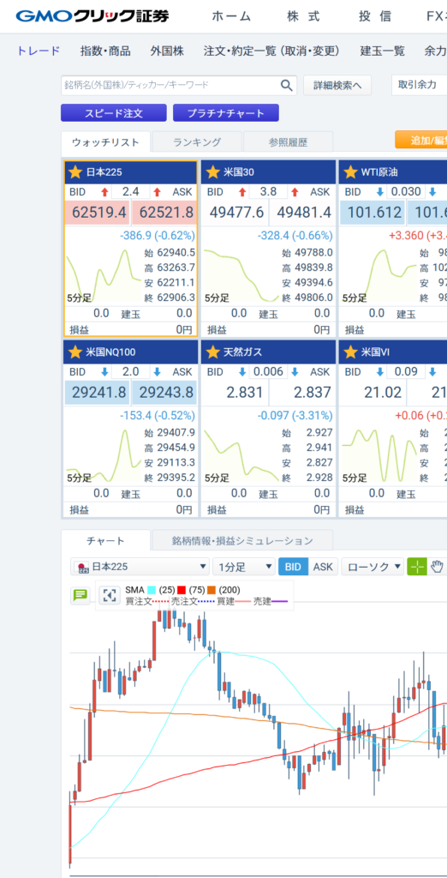The height and width of the screenshot is (878, 447).
Task: Open 銘柄情報・損益シミュレーション tab
Action: tap(242, 541)
